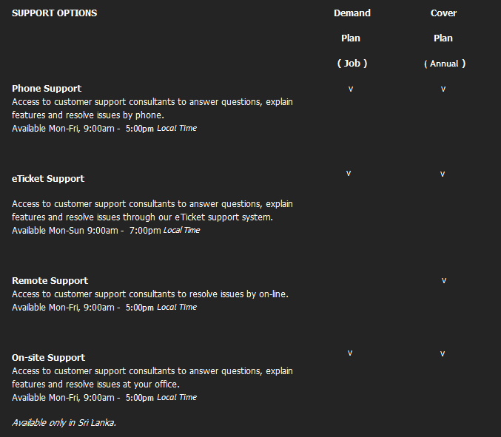Click Phone Support checkmark under Cover Plan

pyautogui.click(x=443, y=89)
